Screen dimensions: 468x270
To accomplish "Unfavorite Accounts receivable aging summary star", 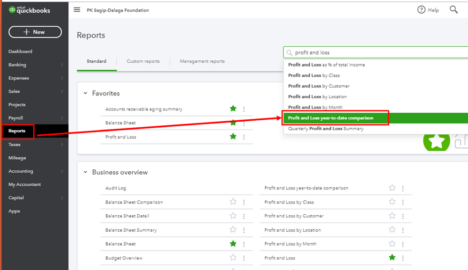I will click(233, 109).
